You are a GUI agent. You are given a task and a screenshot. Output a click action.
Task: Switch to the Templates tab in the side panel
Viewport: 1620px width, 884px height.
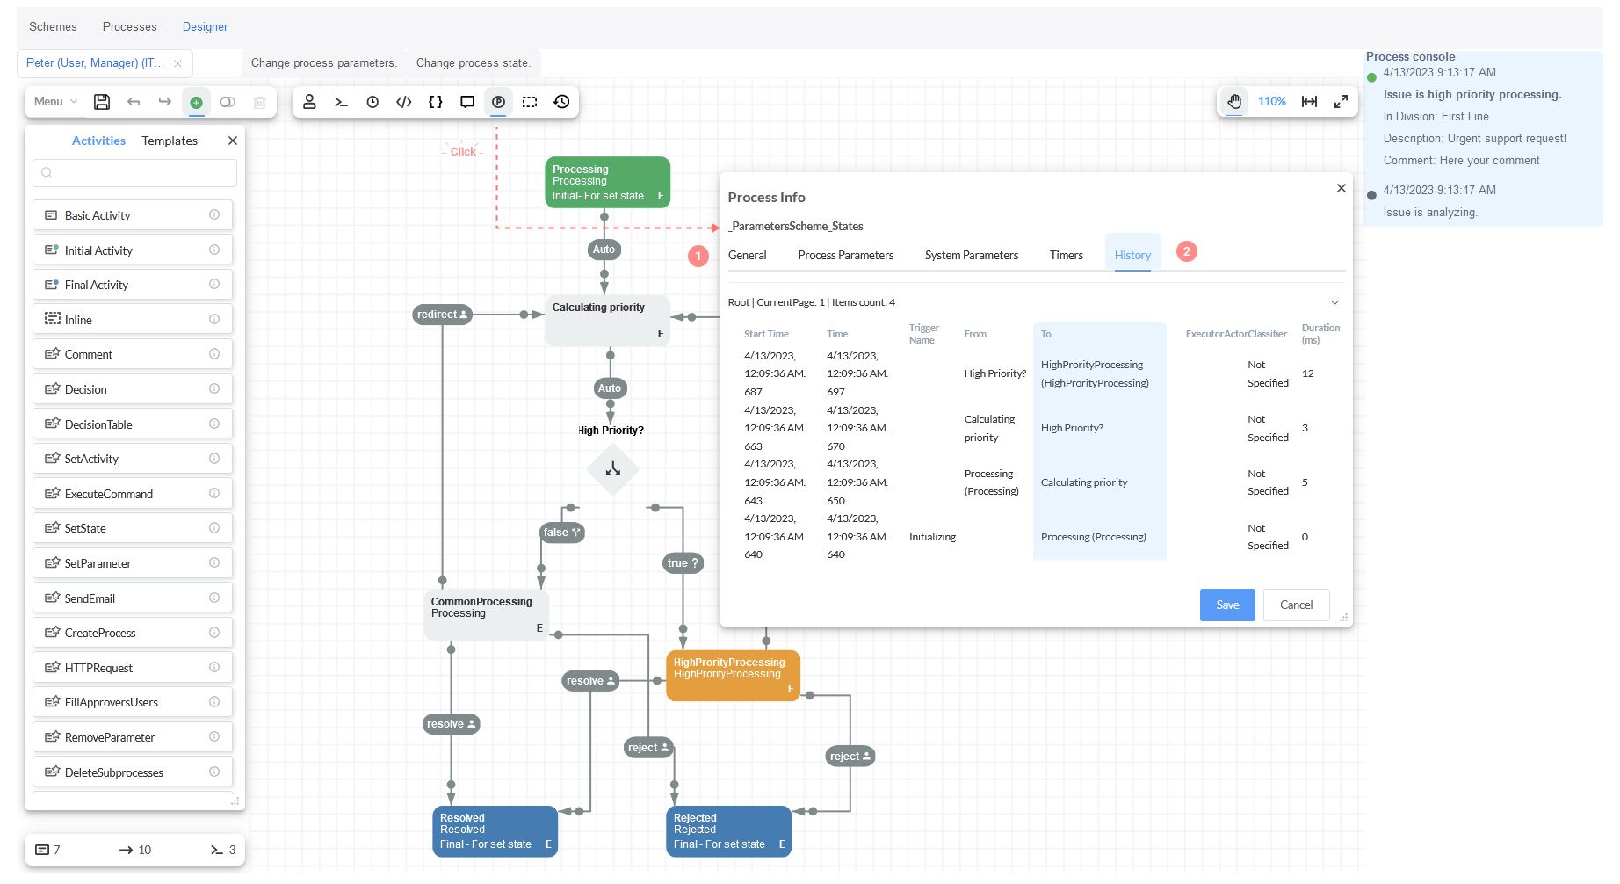pyautogui.click(x=170, y=141)
